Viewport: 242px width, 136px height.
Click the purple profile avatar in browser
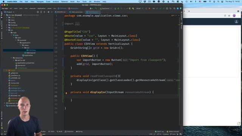click(x=234, y=15)
